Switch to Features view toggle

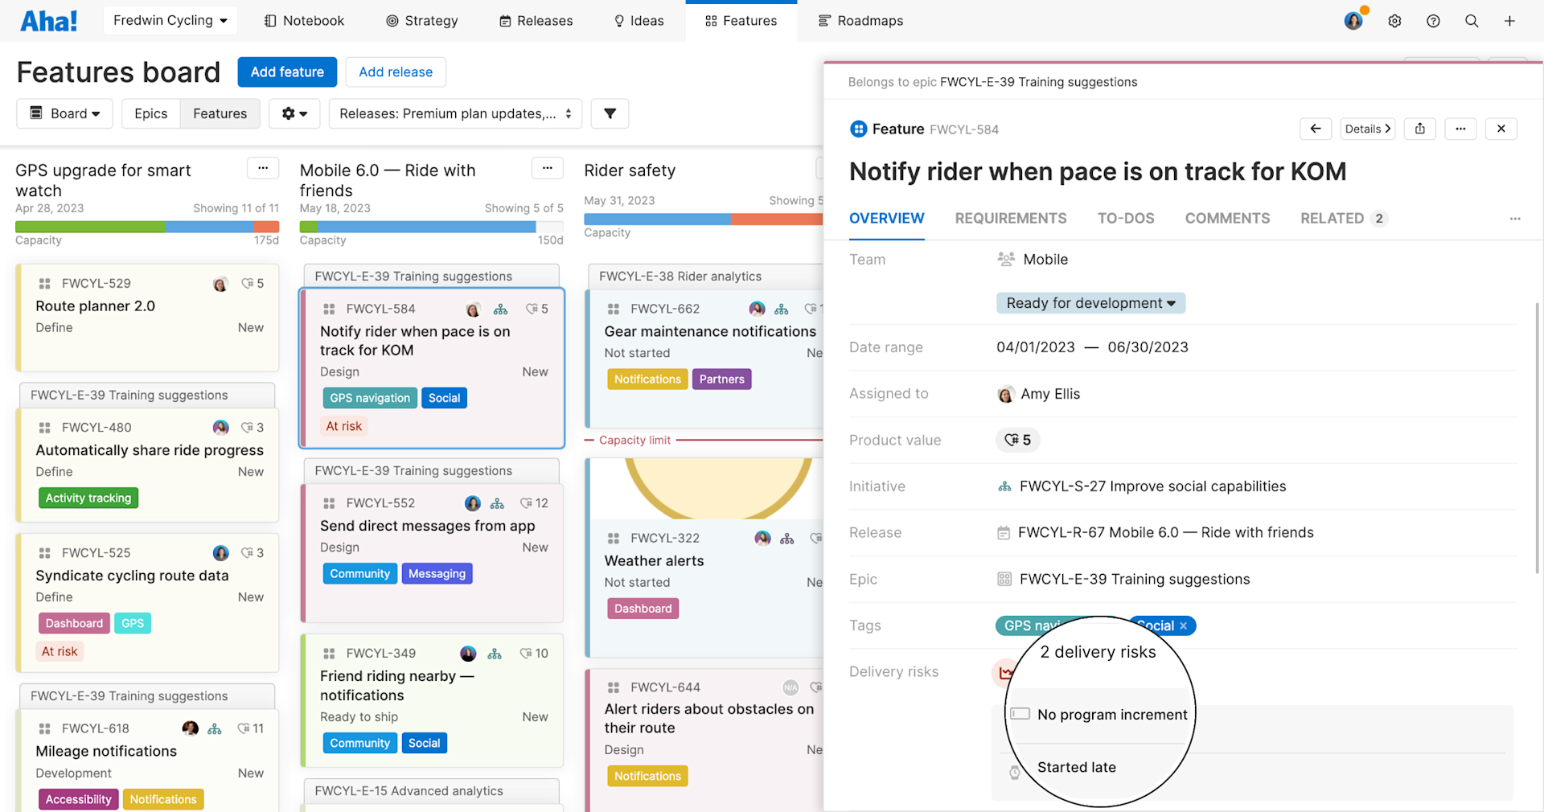tap(220, 113)
